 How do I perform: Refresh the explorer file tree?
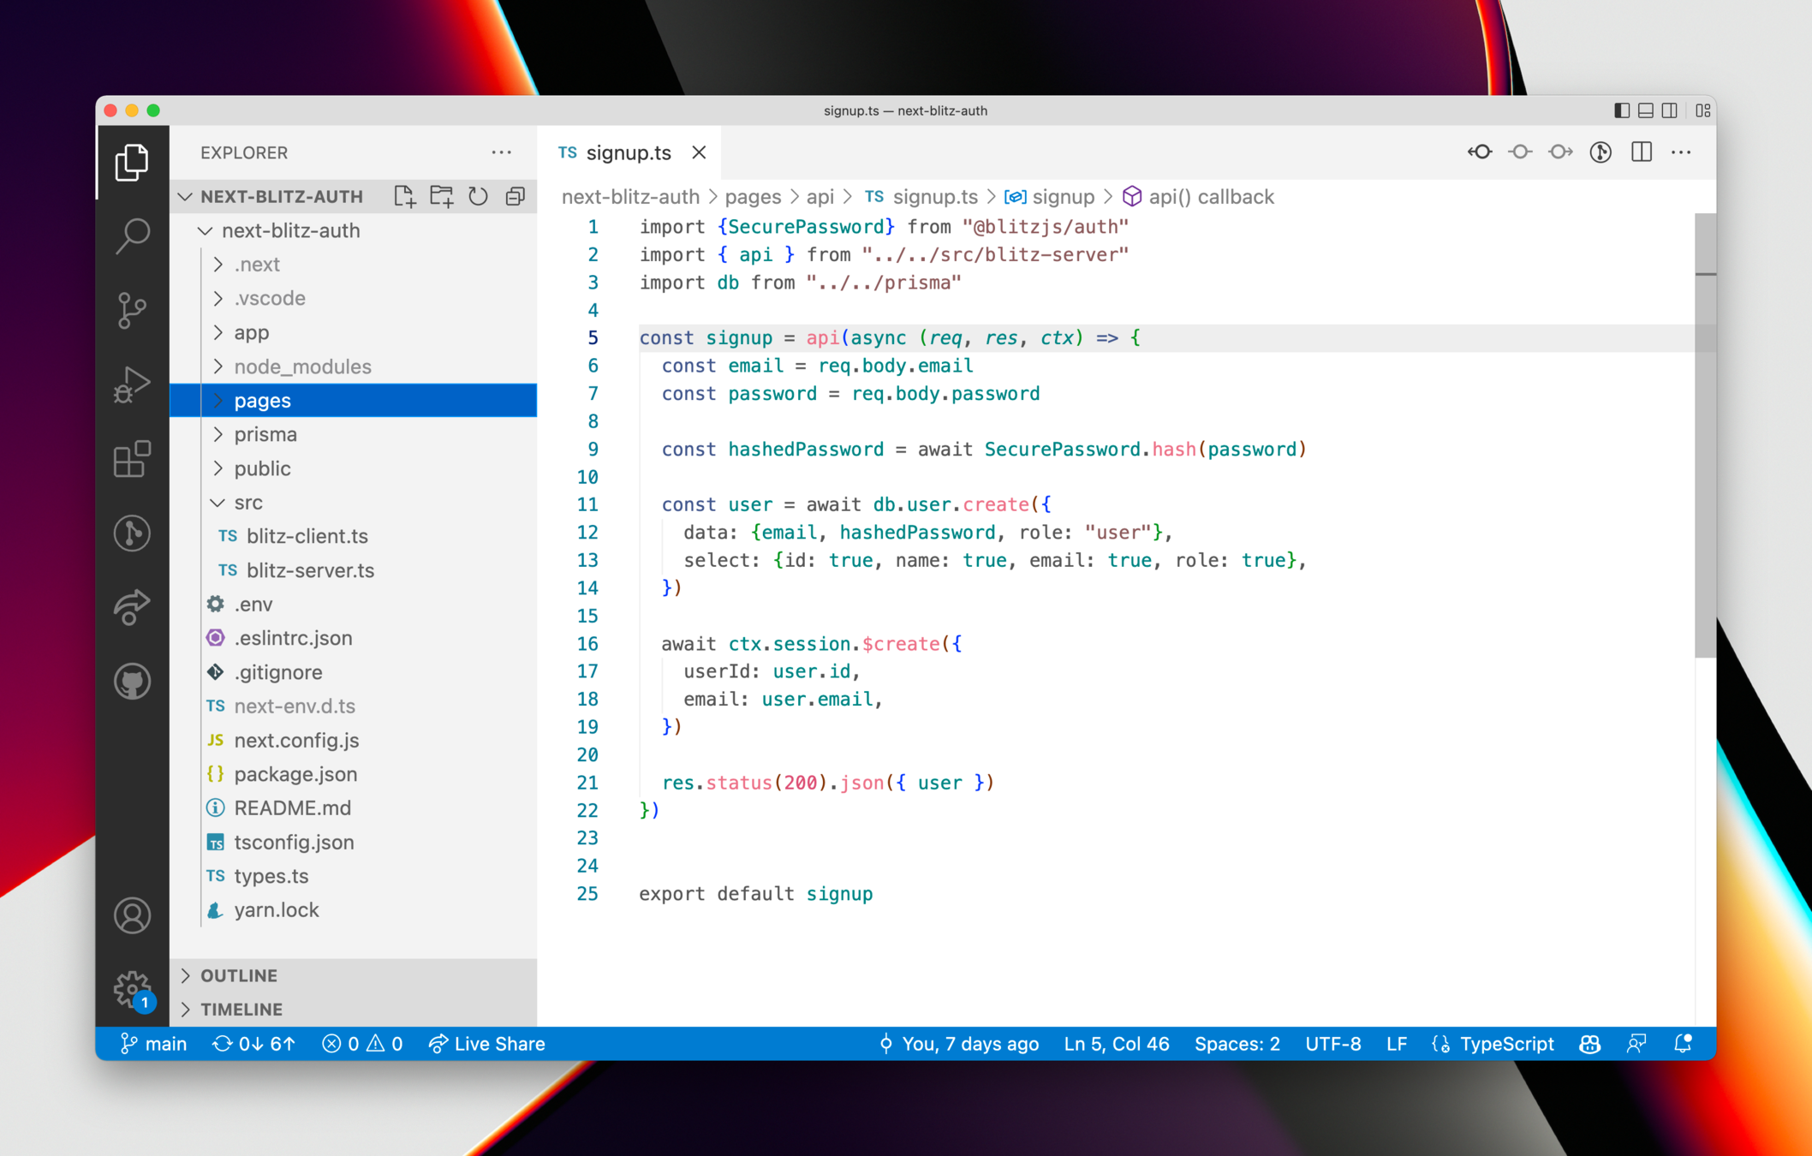tap(478, 196)
